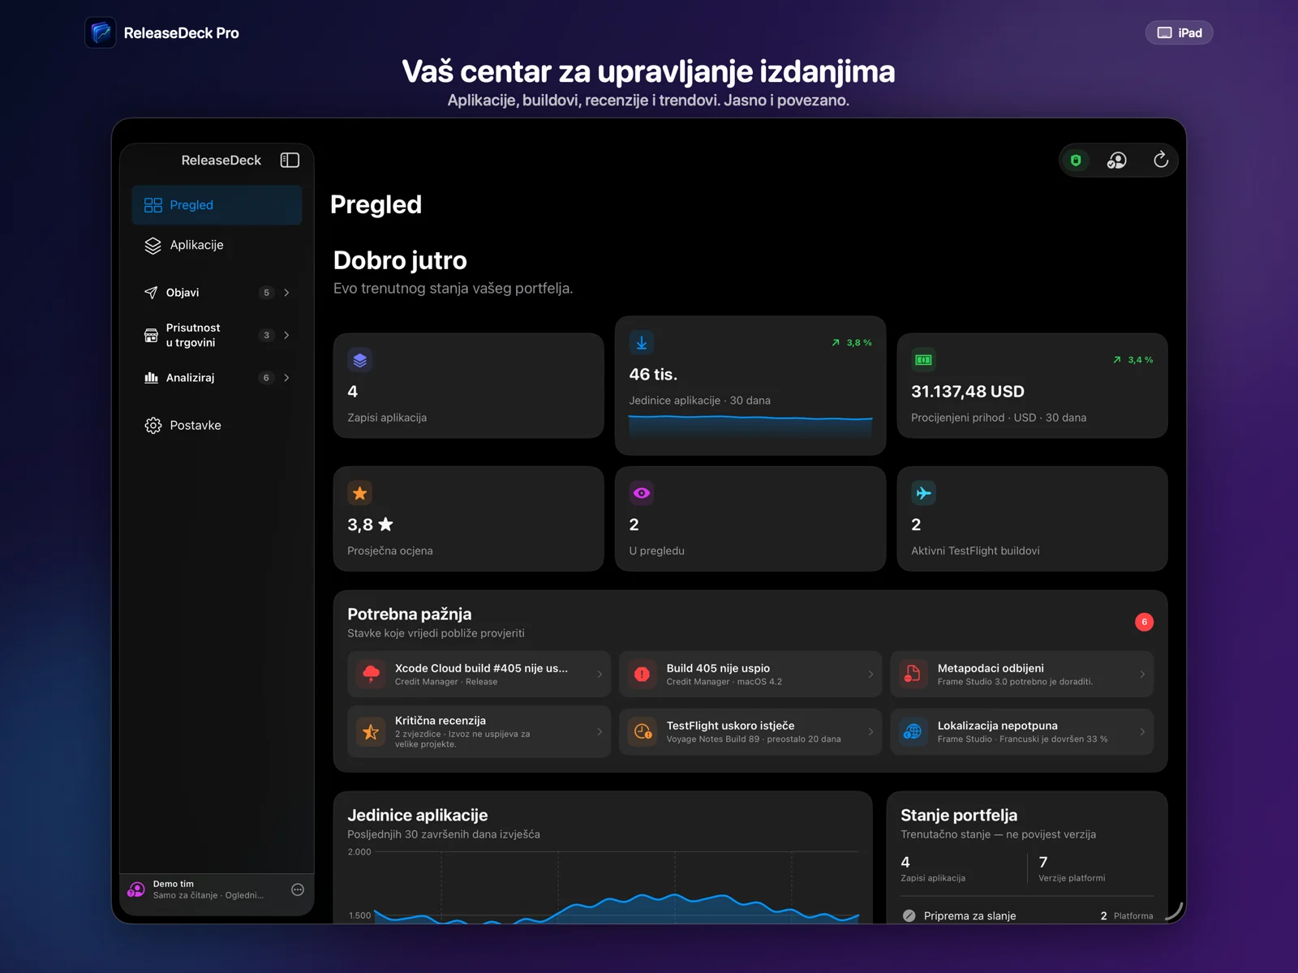1298x973 pixels.
Task: Click the Objavi paper plane icon
Action: [x=151, y=293]
